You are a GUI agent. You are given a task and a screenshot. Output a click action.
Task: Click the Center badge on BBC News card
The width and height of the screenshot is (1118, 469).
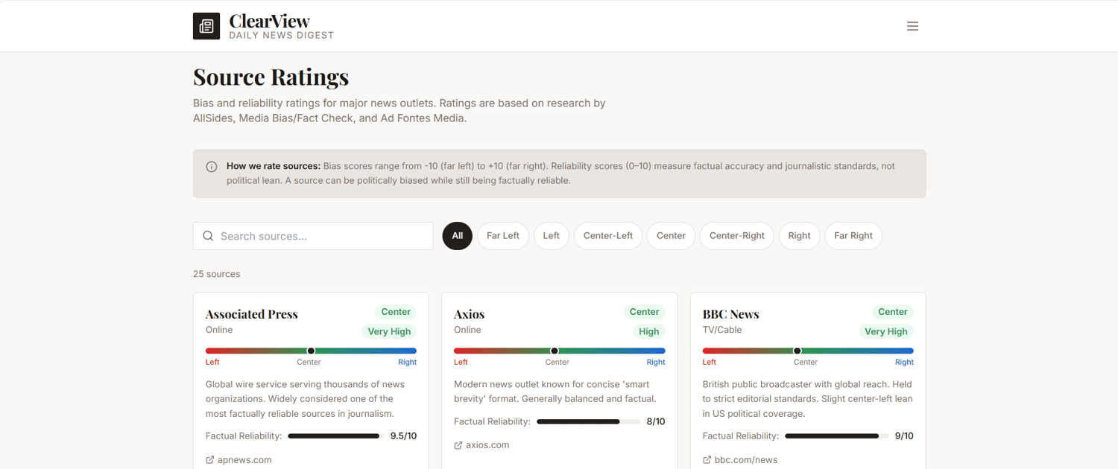893,312
